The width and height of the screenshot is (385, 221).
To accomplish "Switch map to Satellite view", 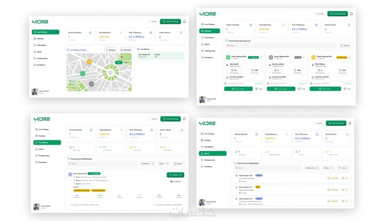I will [126, 62].
